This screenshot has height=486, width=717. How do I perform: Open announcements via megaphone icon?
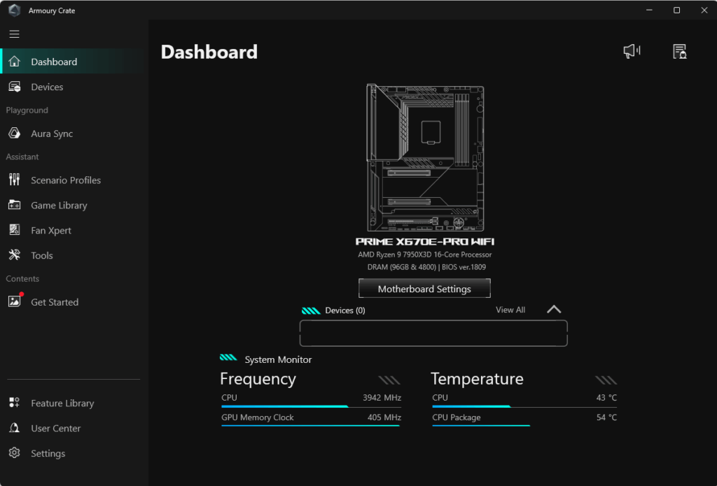pos(632,51)
